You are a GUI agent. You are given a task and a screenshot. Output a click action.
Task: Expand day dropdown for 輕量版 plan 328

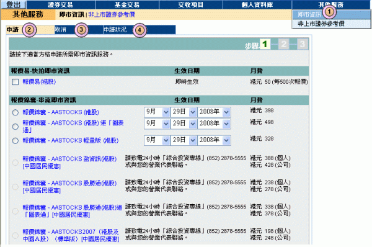point(184,140)
